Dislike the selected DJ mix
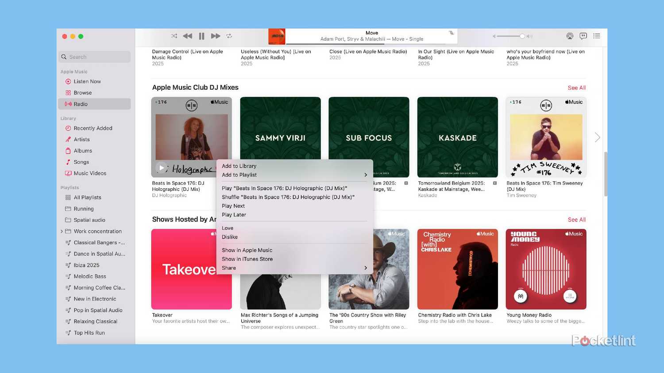The image size is (664, 373). [230, 237]
